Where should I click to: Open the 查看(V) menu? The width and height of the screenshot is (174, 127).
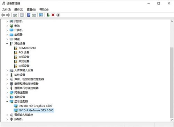tap(31, 9)
